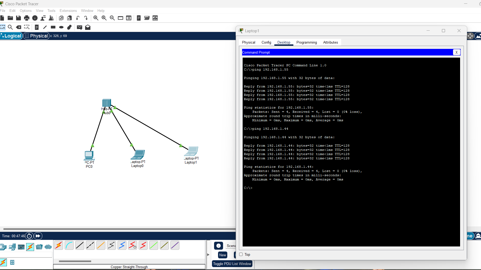Choose the Draw Rectangle tool
This screenshot has height=270, width=481.
click(x=53, y=27)
